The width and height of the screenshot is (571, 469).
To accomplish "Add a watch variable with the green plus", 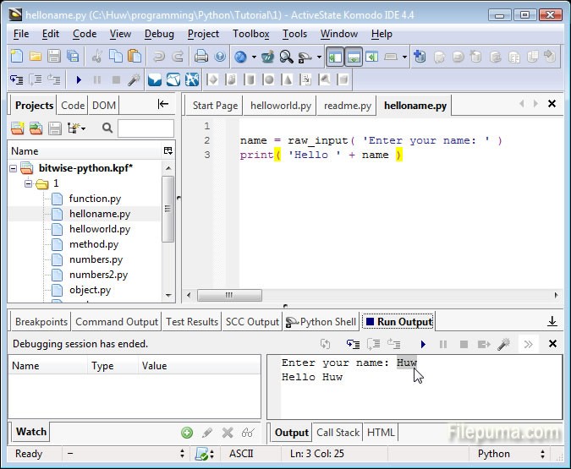I will pos(187,432).
